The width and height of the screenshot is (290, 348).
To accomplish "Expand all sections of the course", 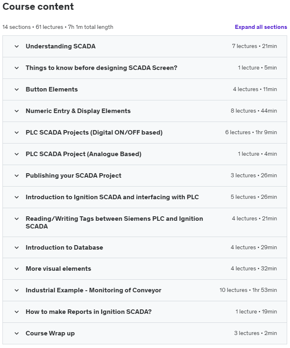I will tap(261, 27).
